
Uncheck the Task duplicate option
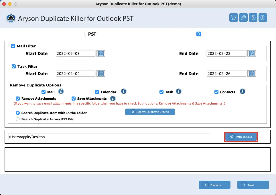[161, 92]
